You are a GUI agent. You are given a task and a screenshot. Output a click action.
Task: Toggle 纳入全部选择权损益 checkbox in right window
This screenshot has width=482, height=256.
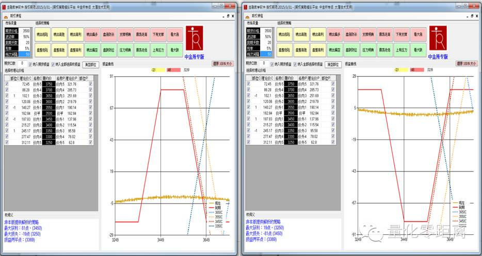coord(295,64)
